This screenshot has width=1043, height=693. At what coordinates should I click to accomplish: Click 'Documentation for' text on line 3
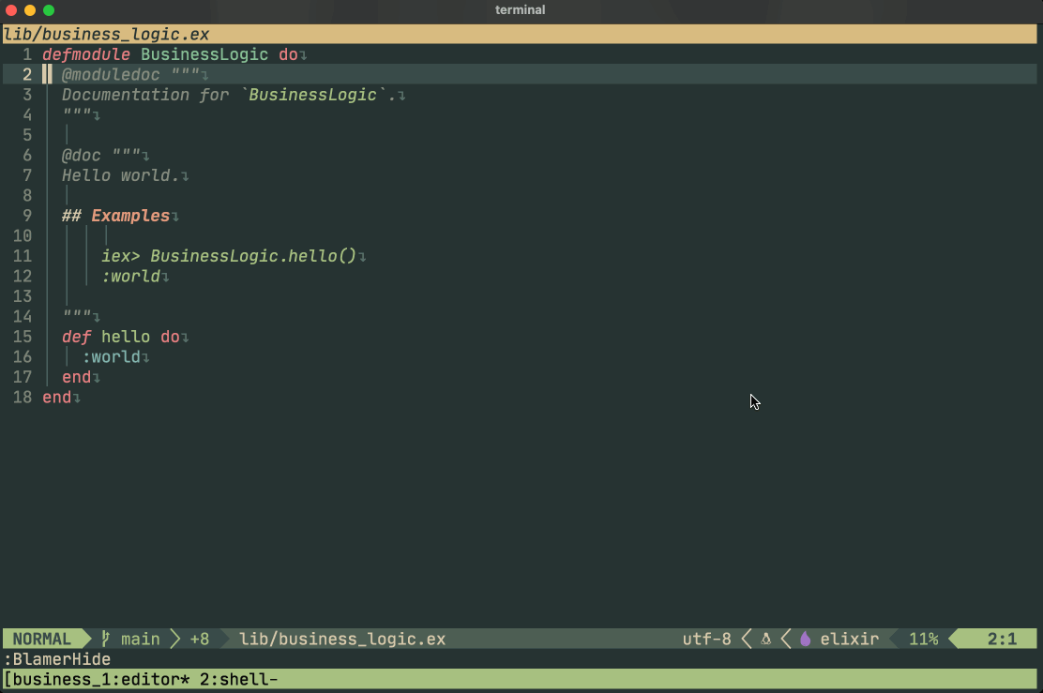tap(145, 95)
